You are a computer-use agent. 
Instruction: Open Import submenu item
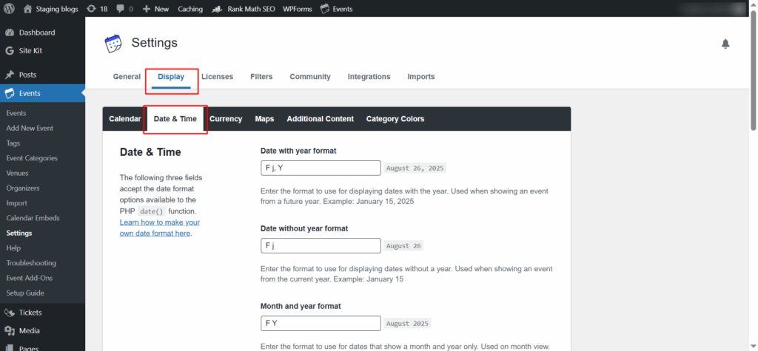click(x=17, y=202)
